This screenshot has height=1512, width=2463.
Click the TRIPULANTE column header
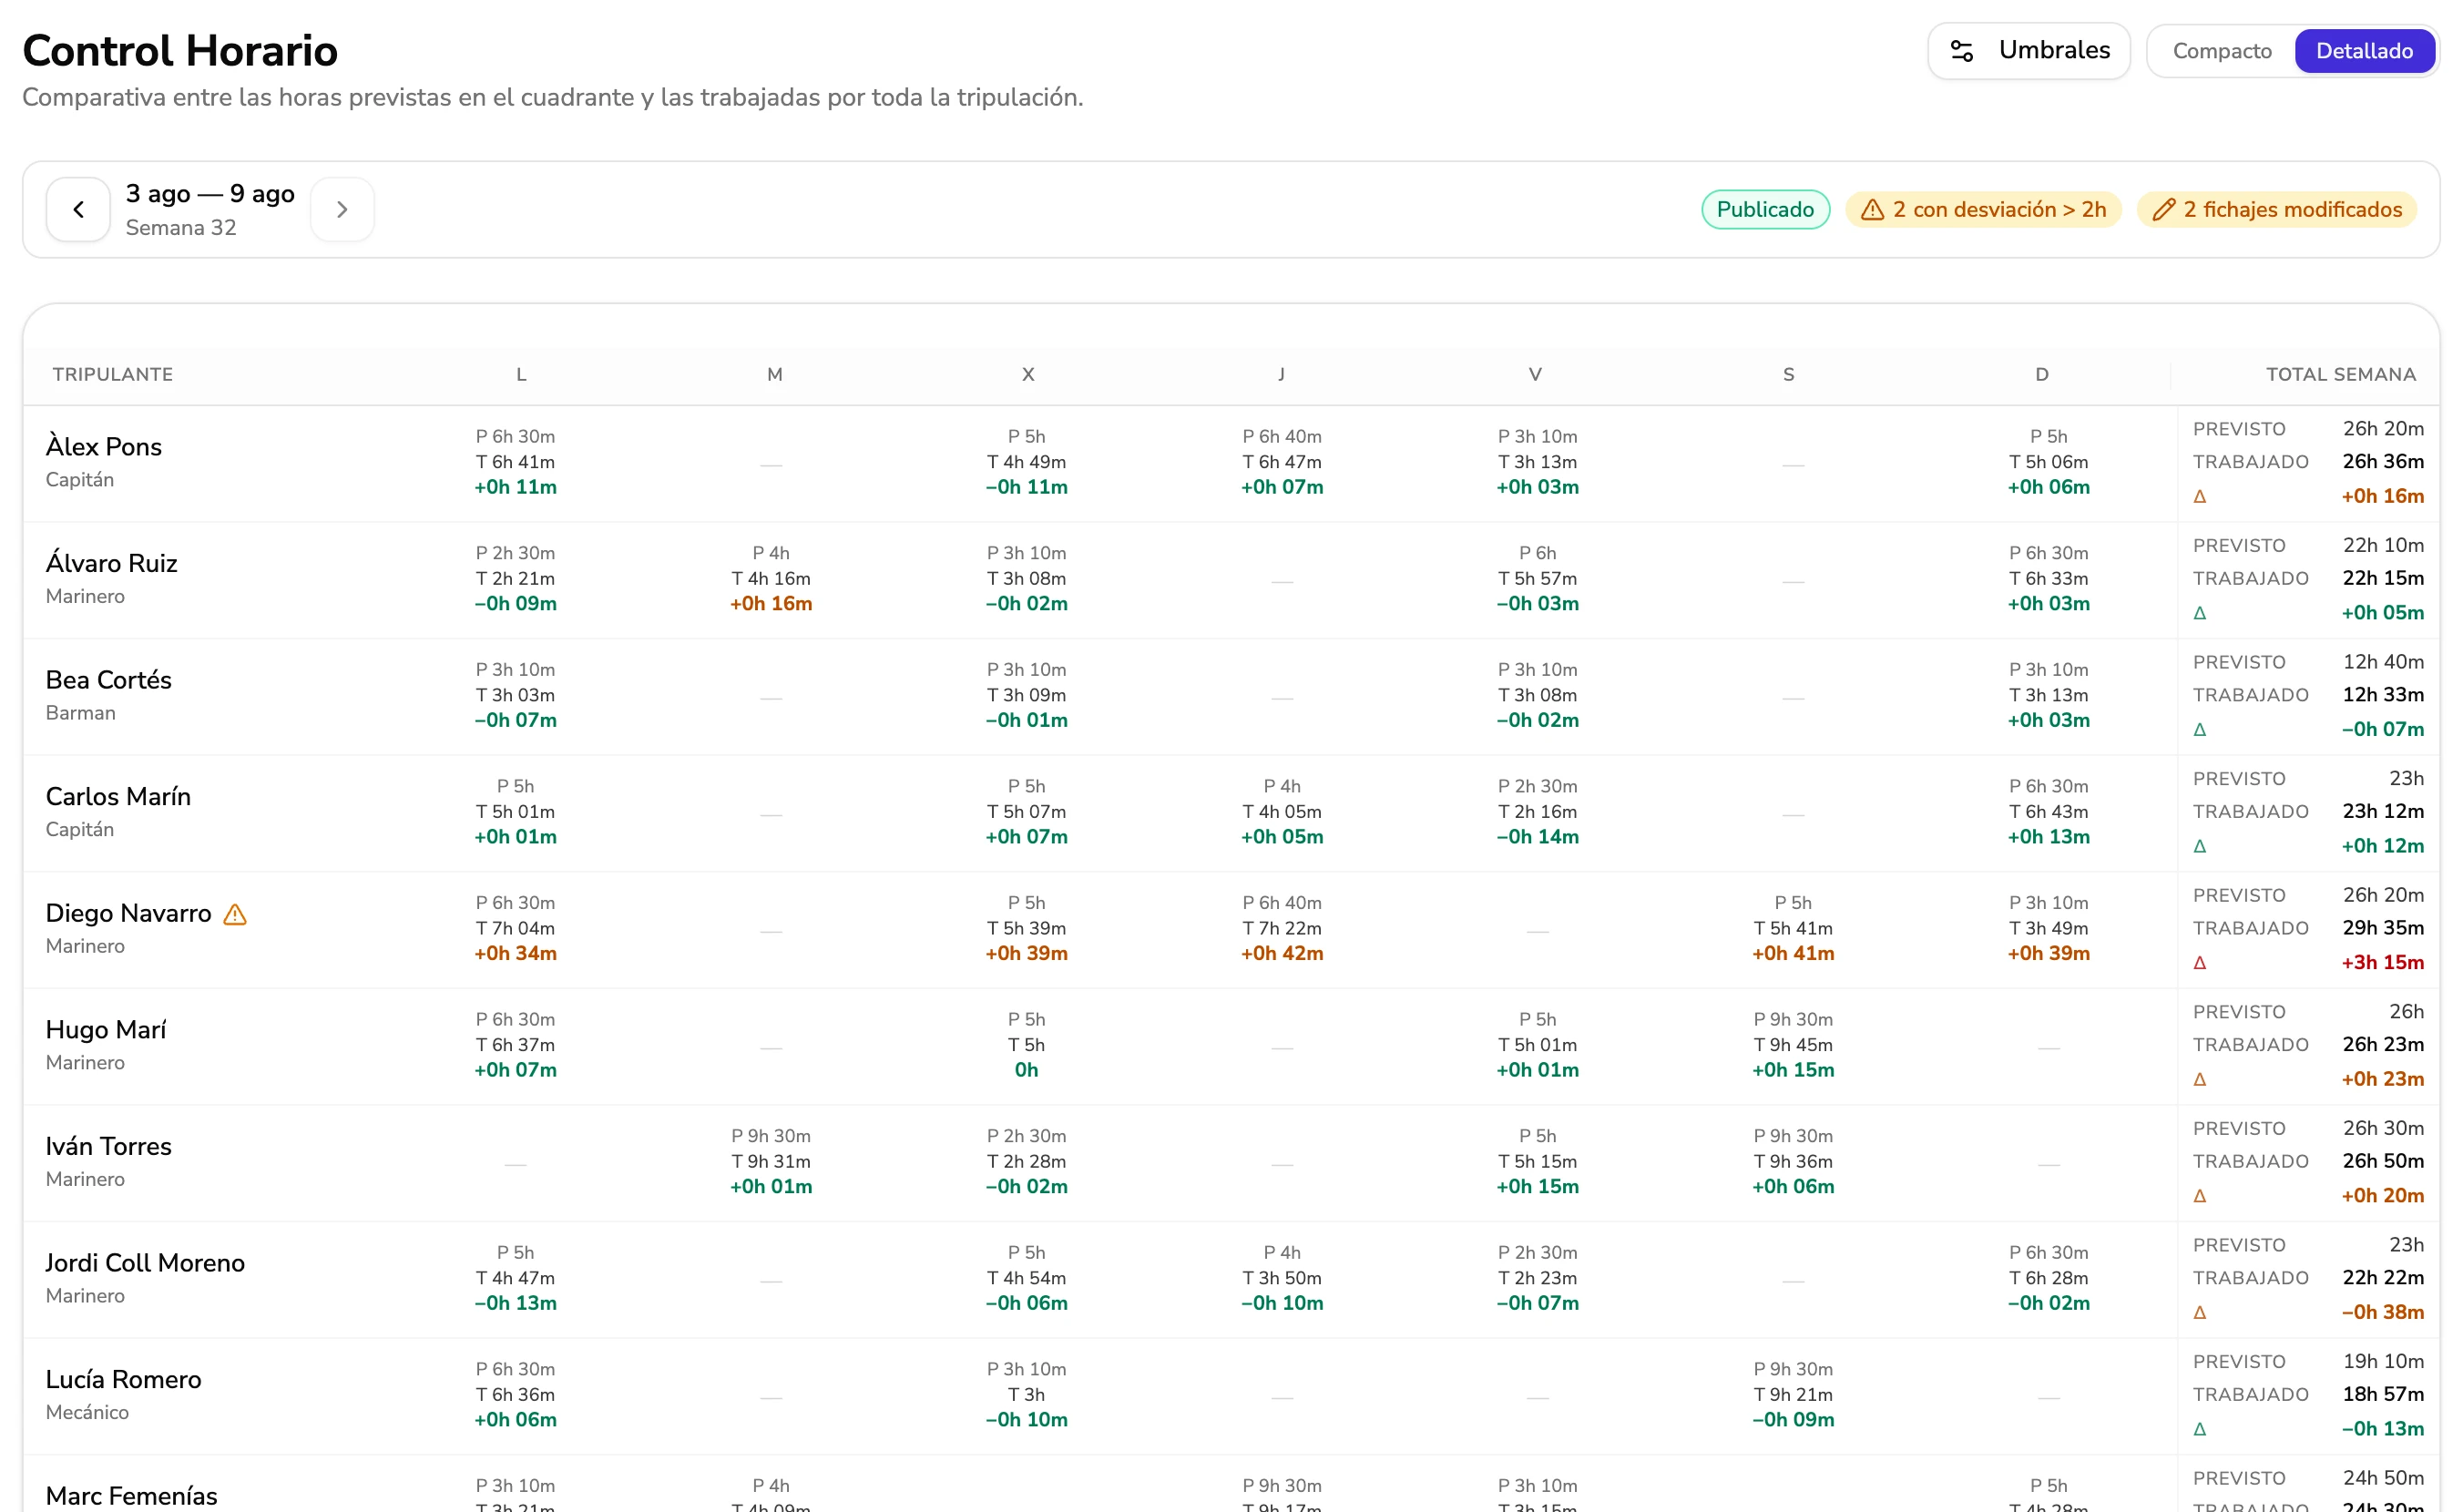[x=113, y=374]
